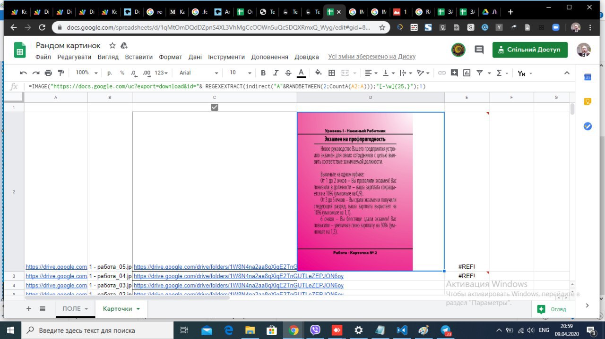Click cell '1 - работа_04.jp' in column B

point(110,276)
